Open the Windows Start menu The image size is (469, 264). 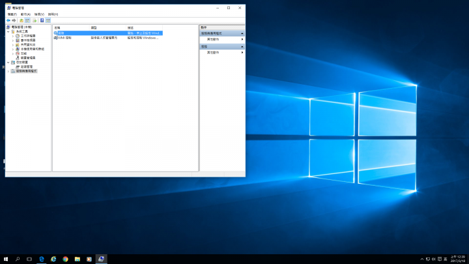(6, 259)
